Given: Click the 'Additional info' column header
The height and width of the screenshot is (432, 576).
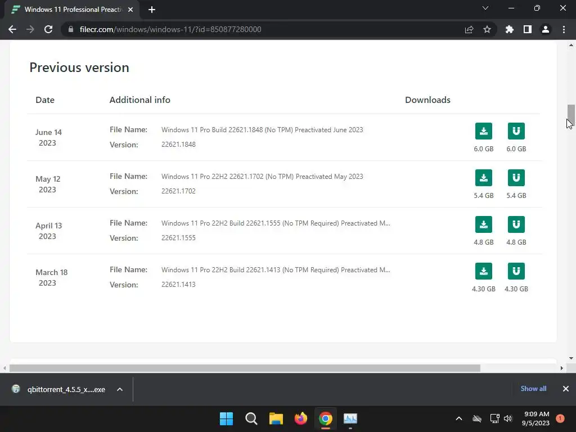Looking at the screenshot, I should [139, 100].
